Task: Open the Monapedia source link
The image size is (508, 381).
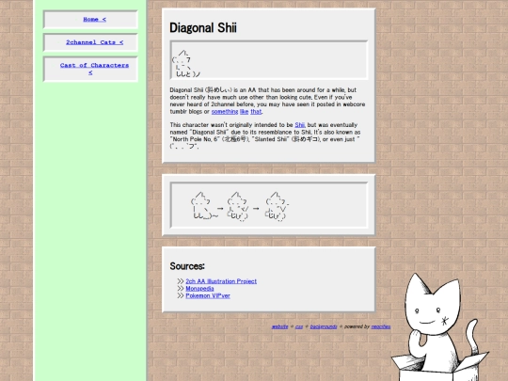Action: pyautogui.click(x=199, y=289)
